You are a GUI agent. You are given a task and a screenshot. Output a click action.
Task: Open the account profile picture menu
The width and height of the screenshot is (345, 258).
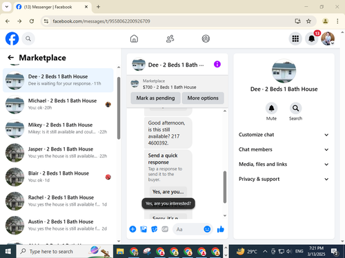pos(328,39)
